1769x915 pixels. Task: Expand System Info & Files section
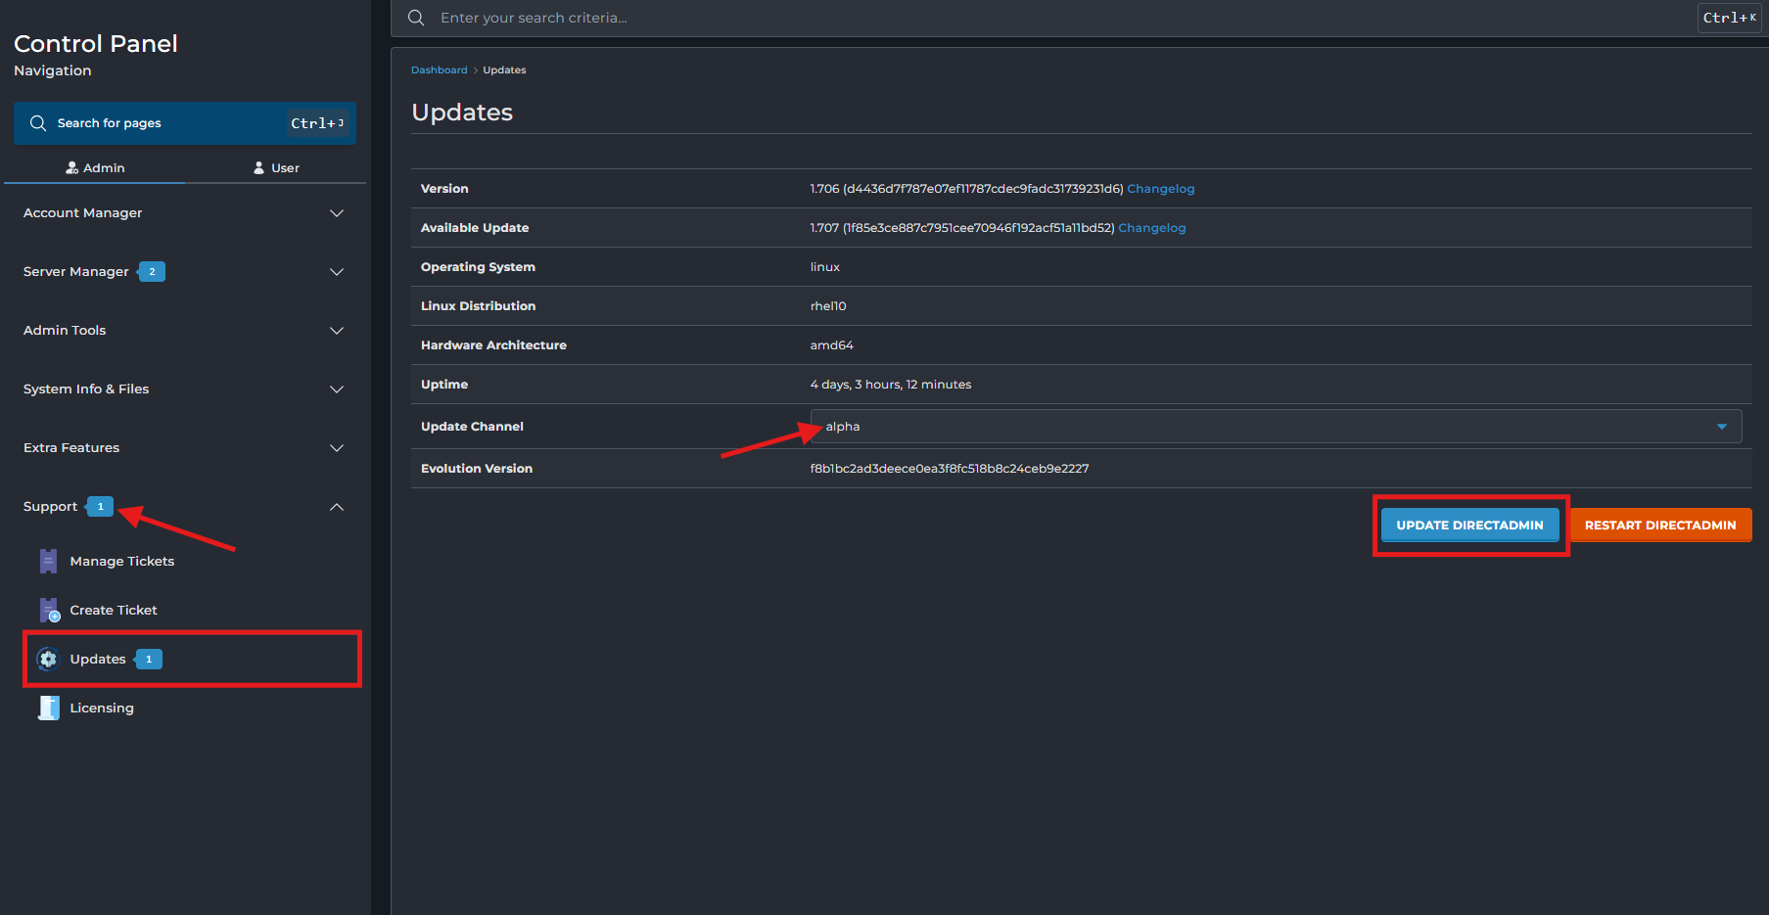coord(185,389)
